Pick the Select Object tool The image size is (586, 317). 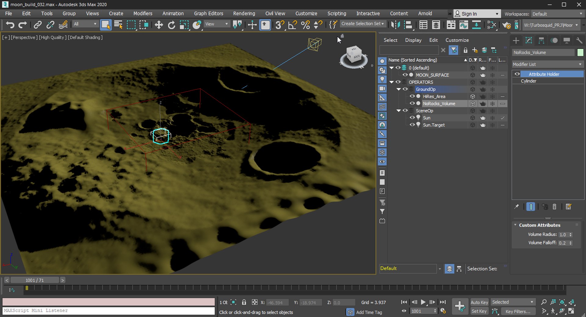[106, 25]
